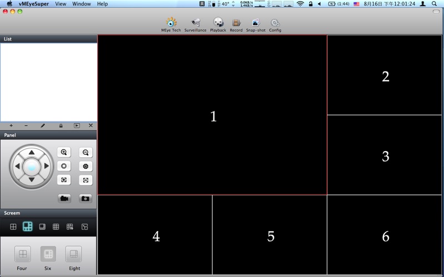This screenshot has width=444, height=277.
Task: Start recording with the video camera button
Action: pos(64,198)
